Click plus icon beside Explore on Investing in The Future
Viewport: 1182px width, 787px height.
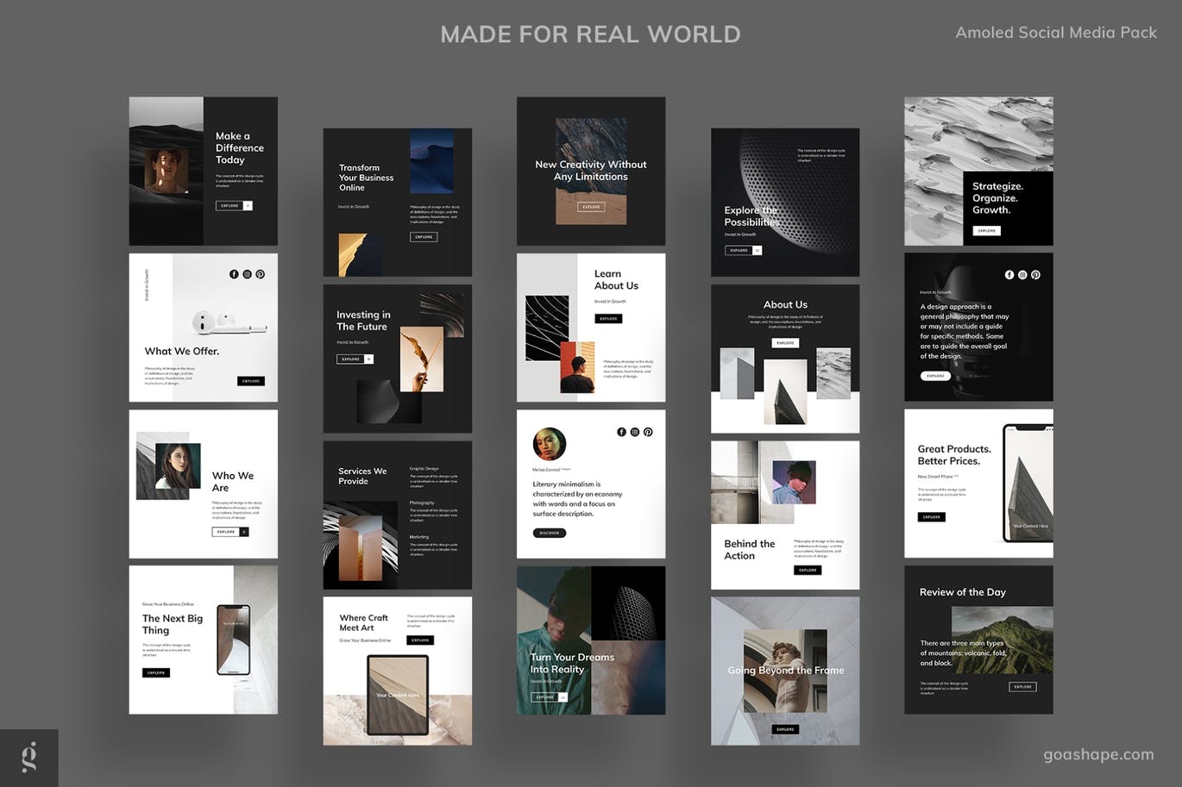click(x=369, y=359)
